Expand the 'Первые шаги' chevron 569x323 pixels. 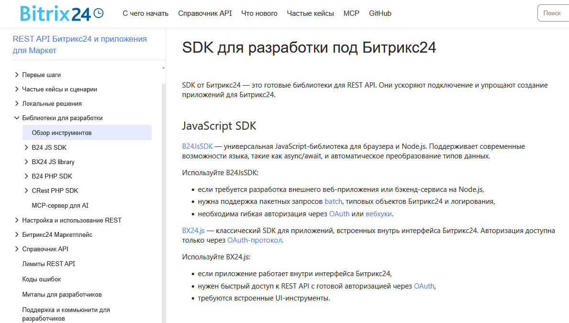(17, 75)
